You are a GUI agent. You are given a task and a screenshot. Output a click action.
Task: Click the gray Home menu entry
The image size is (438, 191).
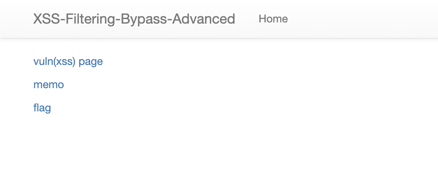[273, 19]
